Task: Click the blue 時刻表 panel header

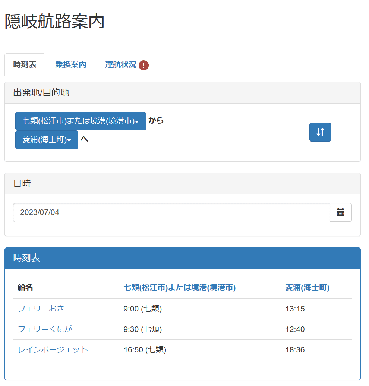Action: tap(183, 258)
